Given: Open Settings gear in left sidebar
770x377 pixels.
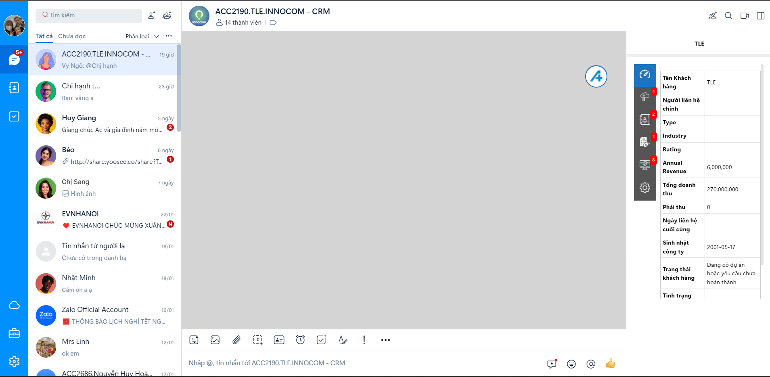Looking at the screenshot, I should click(x=14, y=361).
